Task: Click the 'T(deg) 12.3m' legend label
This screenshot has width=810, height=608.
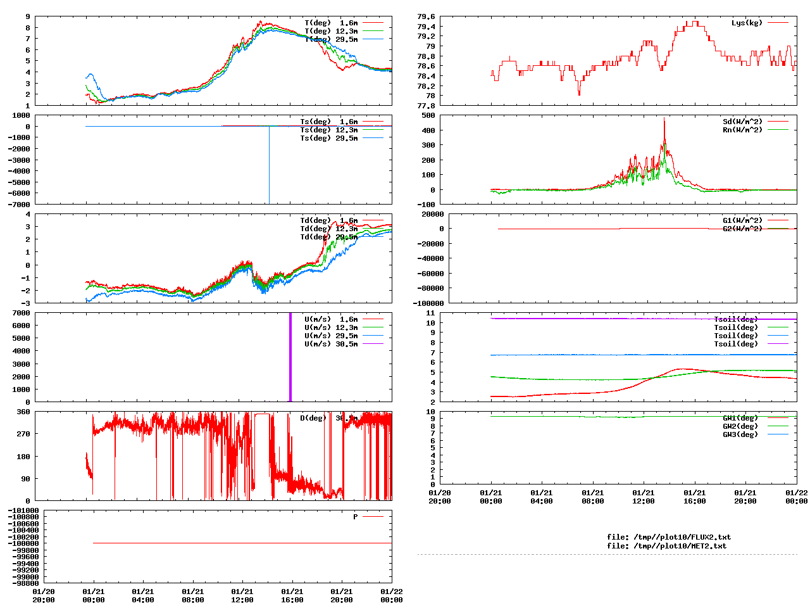Action: click(x=331, y=31)
